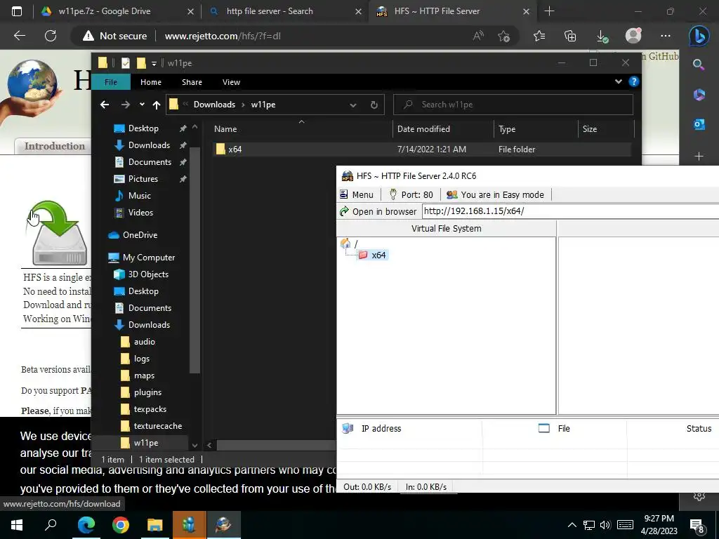The height and width of the screenshot is (539, 719).
Task: Open Music in navigation pane
Action: tap(140, 196)
